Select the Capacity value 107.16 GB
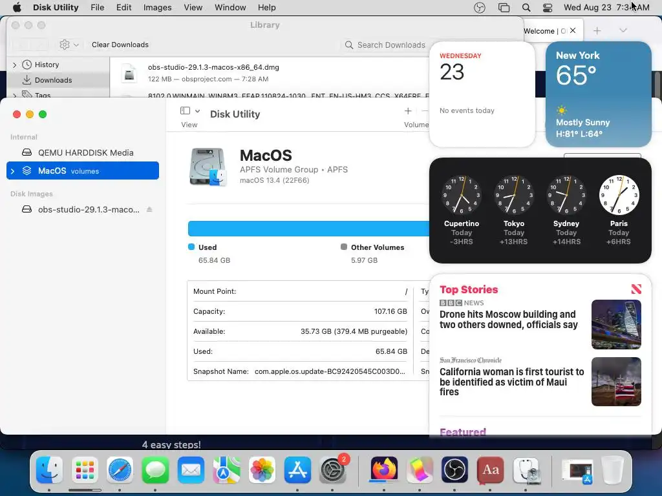This screenshot has width=662, height=496. [x=390, y=311]
